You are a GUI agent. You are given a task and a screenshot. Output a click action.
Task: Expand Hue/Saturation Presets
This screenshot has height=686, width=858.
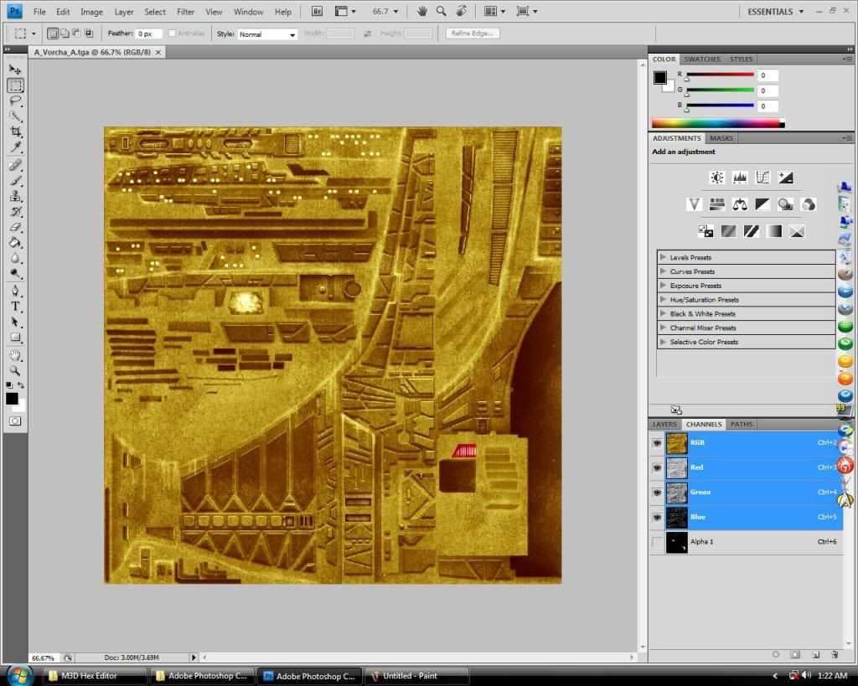tap(664, 300)
